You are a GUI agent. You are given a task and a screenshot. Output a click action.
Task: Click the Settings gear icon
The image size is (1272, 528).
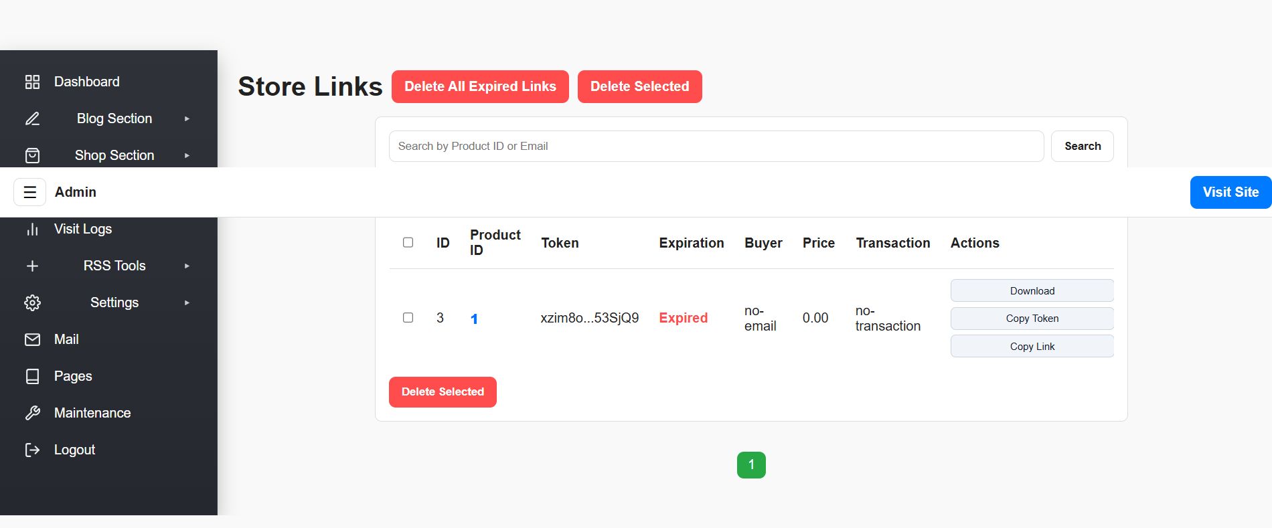click(x=32, y=302)
